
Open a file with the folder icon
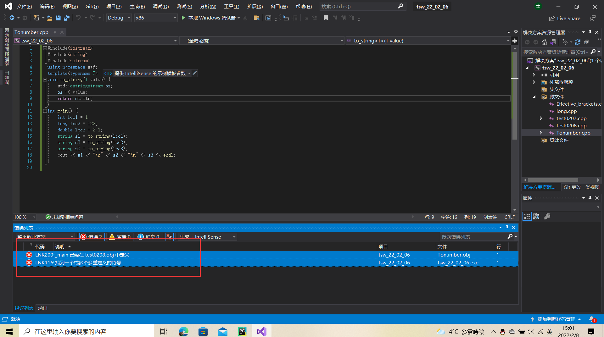coord(49,18)
